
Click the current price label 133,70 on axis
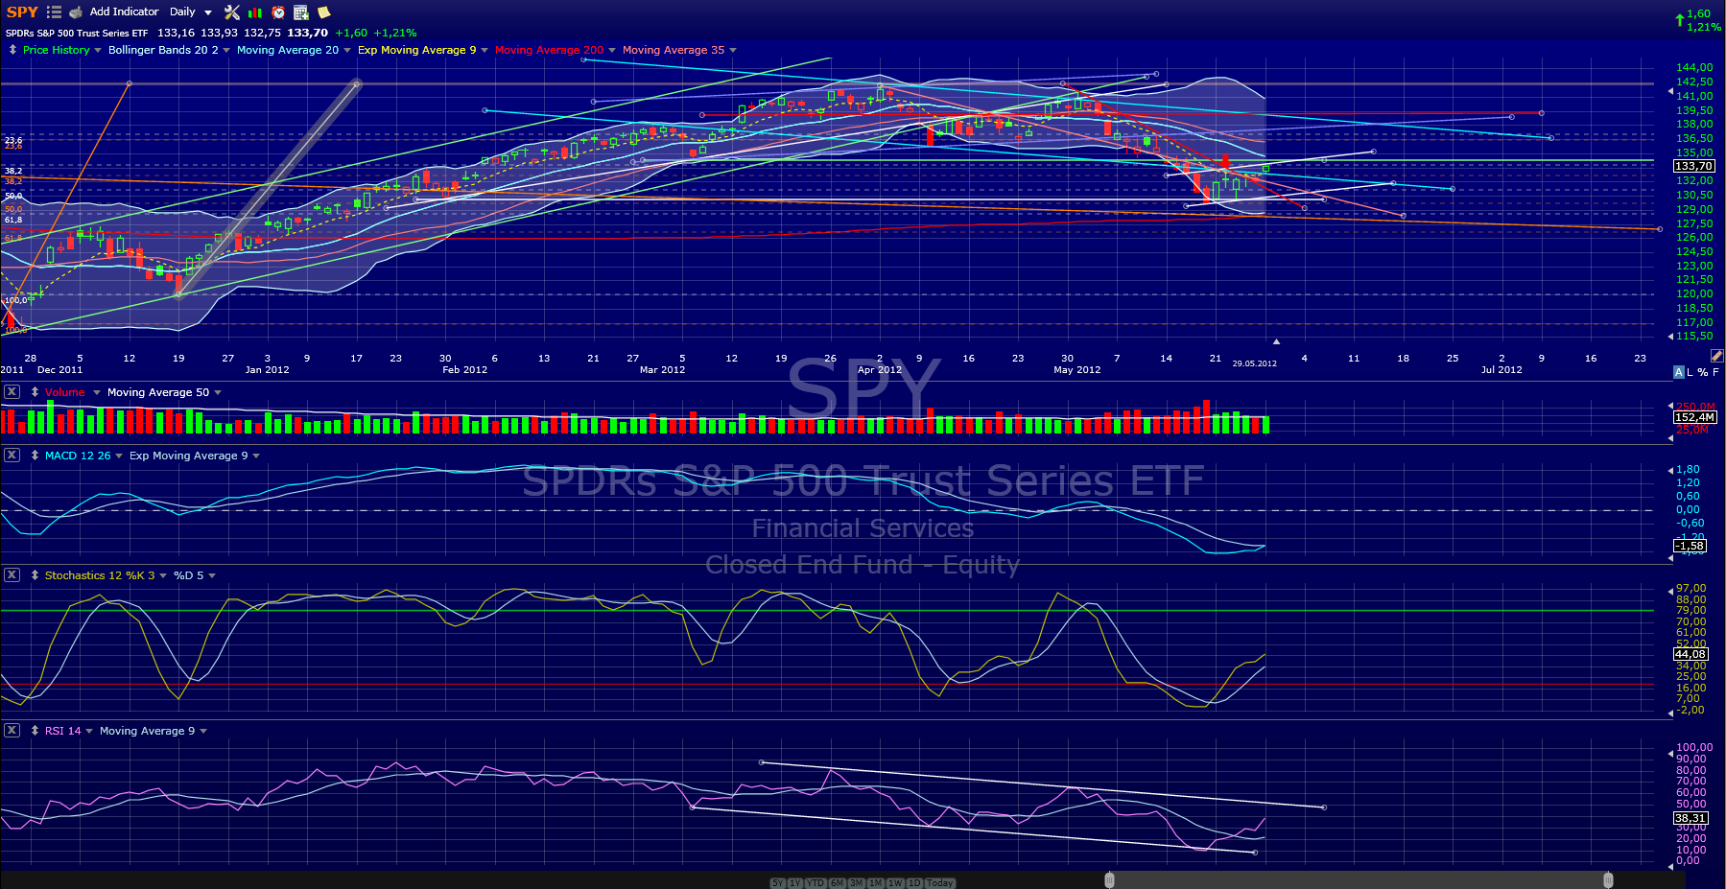1694,166
